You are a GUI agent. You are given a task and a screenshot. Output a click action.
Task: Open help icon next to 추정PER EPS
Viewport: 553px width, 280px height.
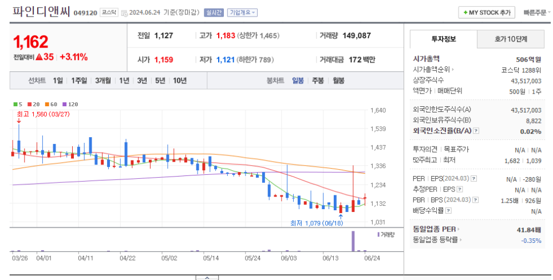pyautogui.click(x=460, y=189)
